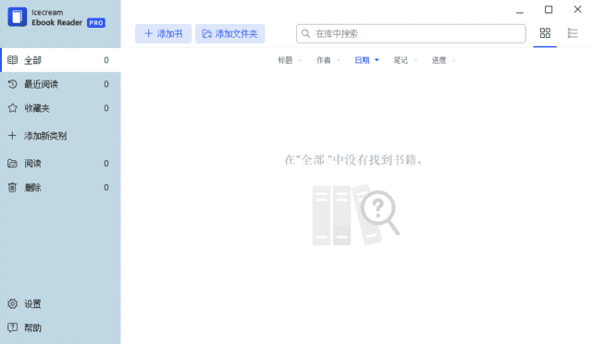Click the folder icon beside 阅读
Screen dimensions: 592x344
click(x=12, y=164)
